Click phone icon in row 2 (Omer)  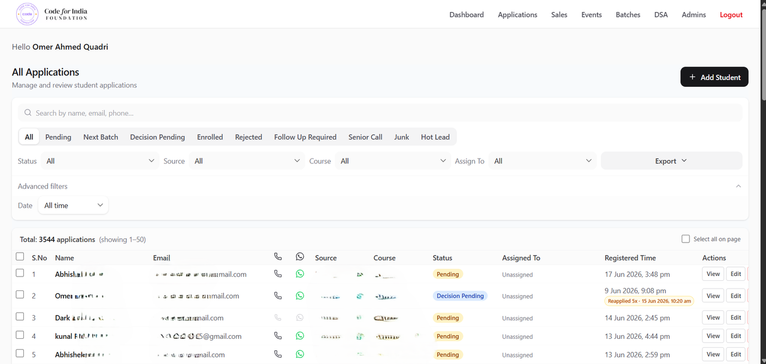coord(278,295)
